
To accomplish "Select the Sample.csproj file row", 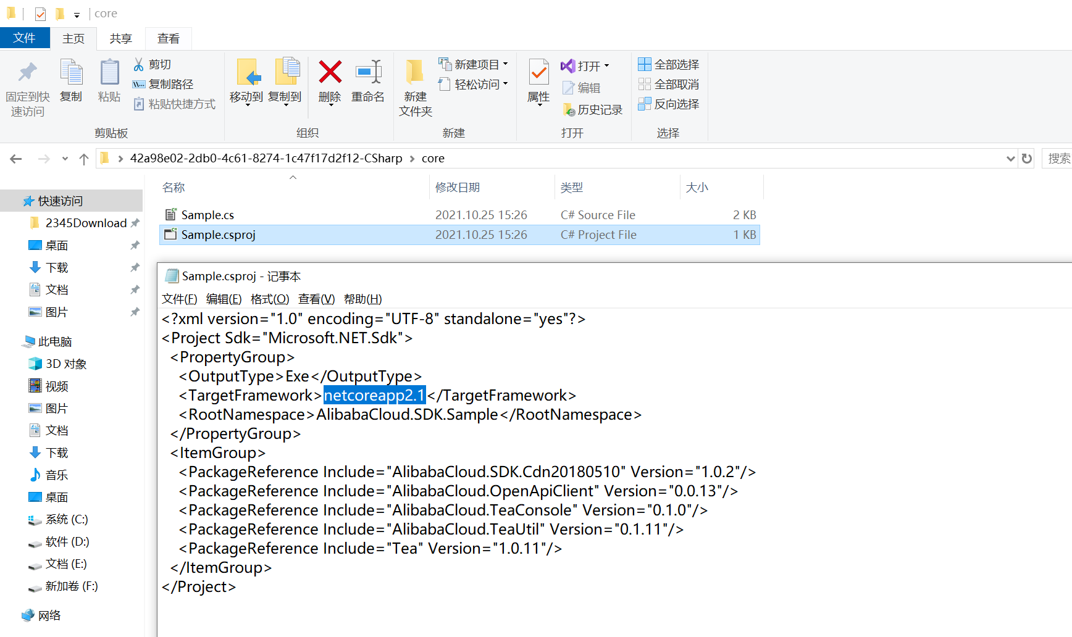I will click(459, 235).
